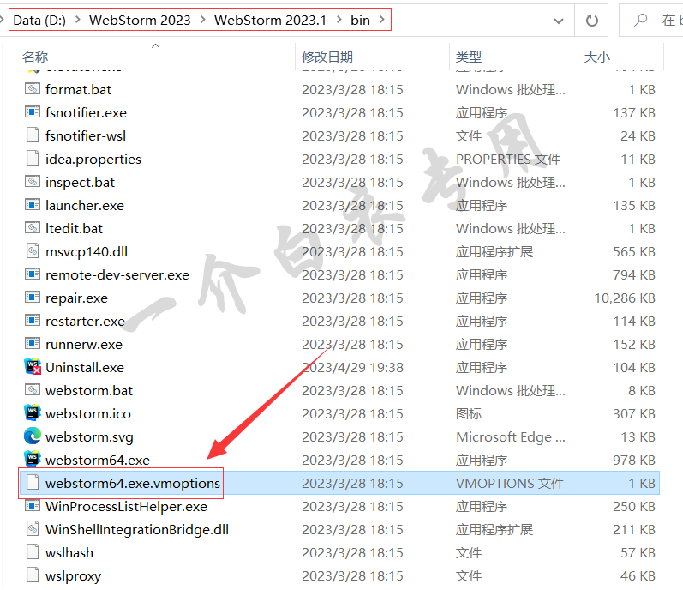
Task: Click the refresh button in address bar
Action: [591, 21]
